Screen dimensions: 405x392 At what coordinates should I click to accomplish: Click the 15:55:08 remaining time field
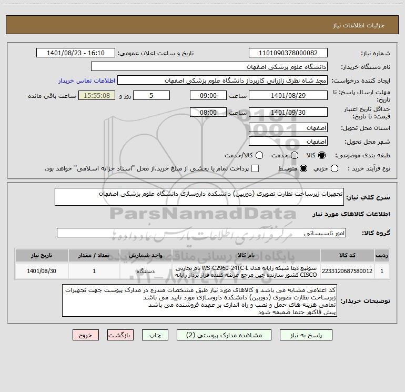[97, 95]
